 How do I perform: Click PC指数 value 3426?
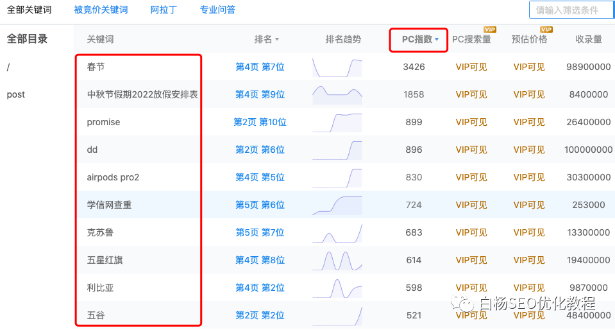pos(414,67)
